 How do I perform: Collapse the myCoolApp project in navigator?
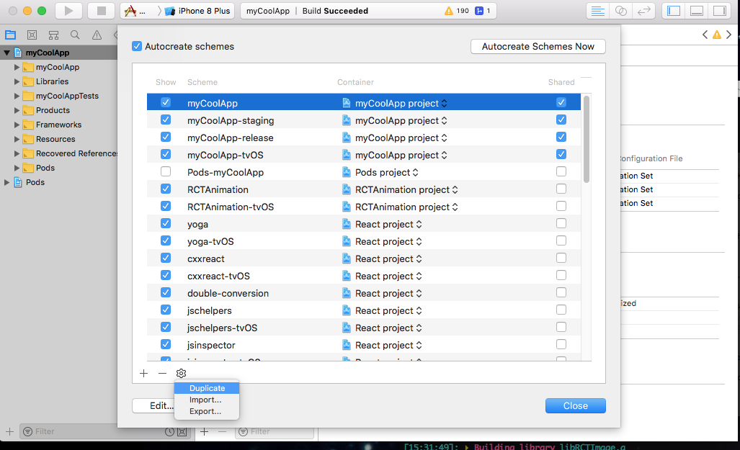click(6, 52)
